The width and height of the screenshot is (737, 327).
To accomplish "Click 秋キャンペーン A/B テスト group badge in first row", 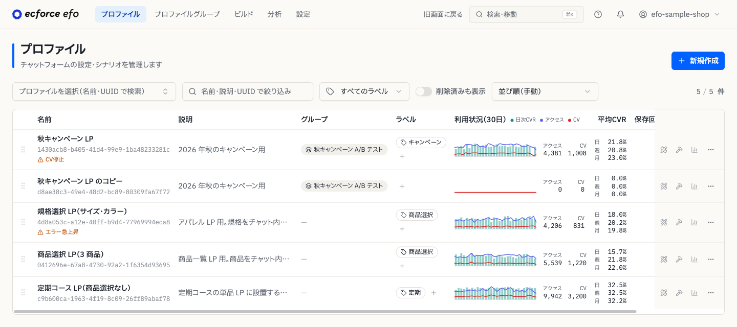I will coord(344,150).
